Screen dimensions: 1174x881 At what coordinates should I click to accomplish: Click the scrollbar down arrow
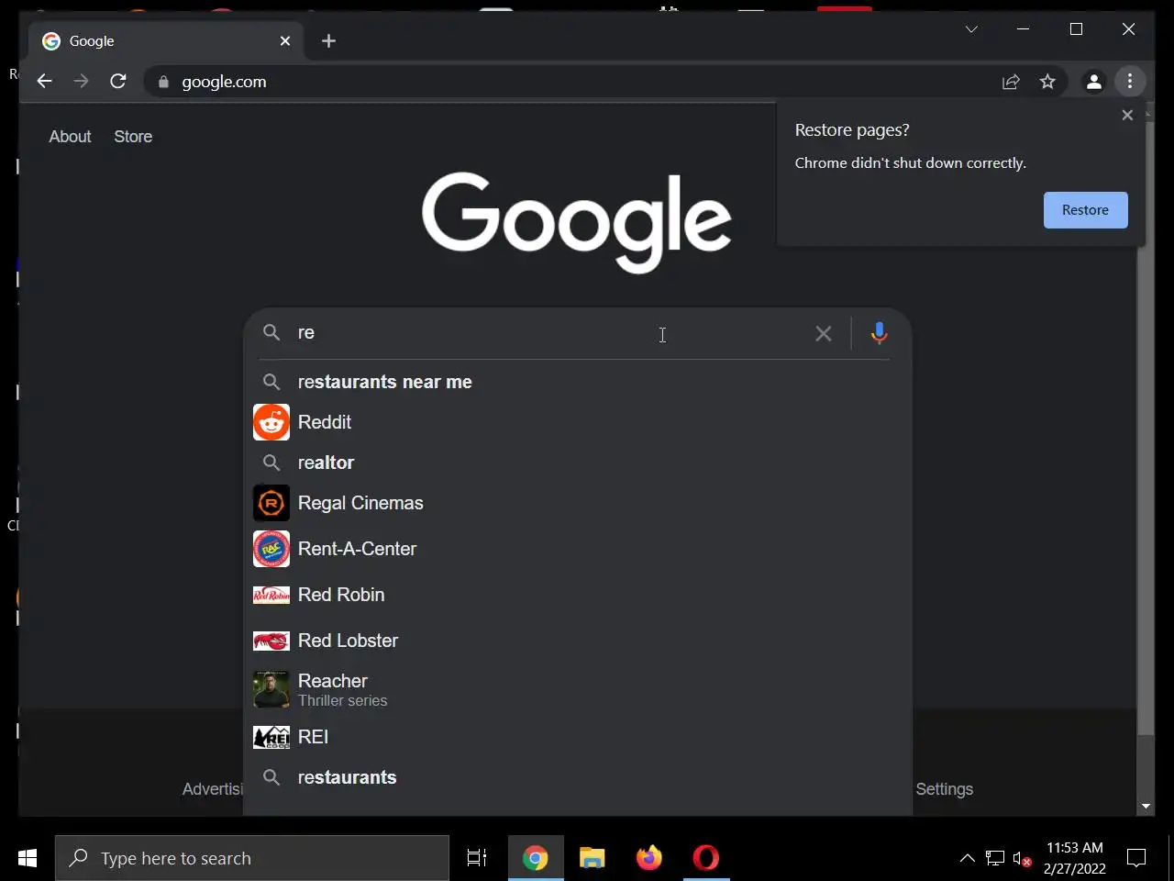pos(1146,807)
